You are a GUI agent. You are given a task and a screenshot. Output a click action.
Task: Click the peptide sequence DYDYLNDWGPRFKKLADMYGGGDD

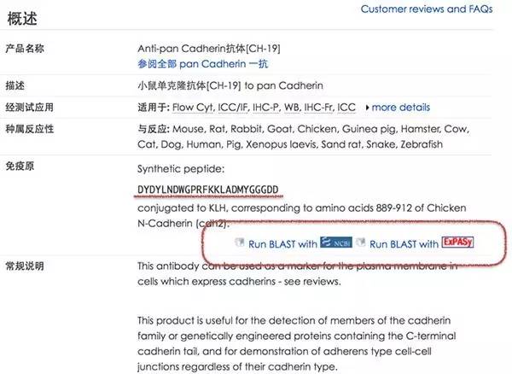click(208, 188)
